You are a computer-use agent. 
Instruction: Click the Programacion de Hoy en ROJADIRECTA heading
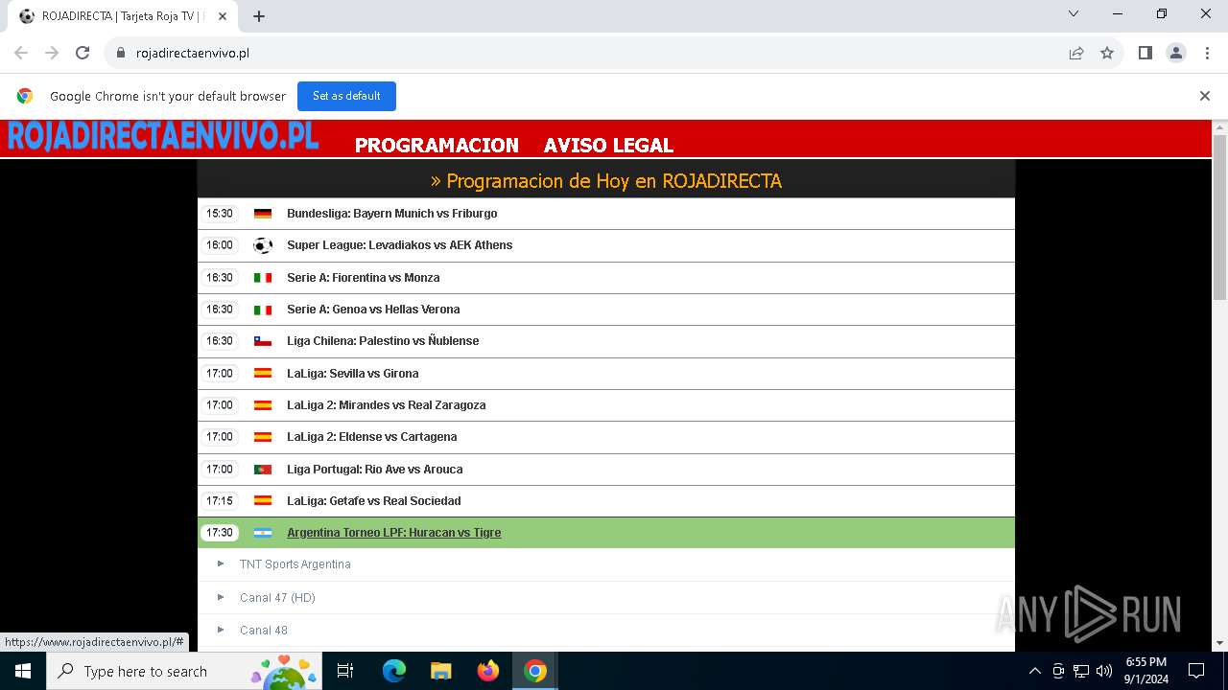point(605,181)
